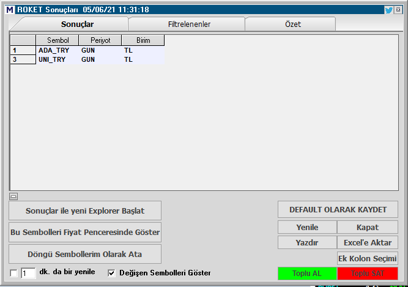Click TL unit cell in ADA_TRY row
This screenshot has width=408, height=287.
click(143, 50)
